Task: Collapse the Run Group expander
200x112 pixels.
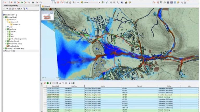Action: pos(6,29)
